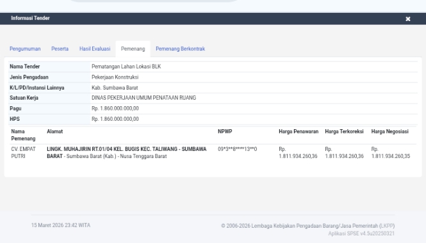Go to Pemenang Berkontrak tab
Image resolution: width=426 pixels, height=243 pixels.
[180, 49]
